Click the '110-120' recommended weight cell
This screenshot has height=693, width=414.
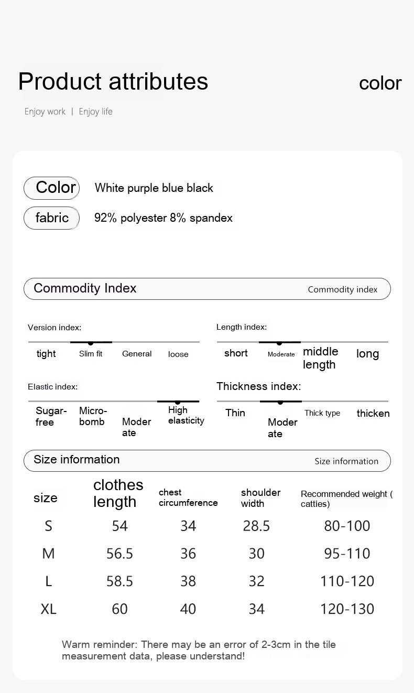(347, 581)
